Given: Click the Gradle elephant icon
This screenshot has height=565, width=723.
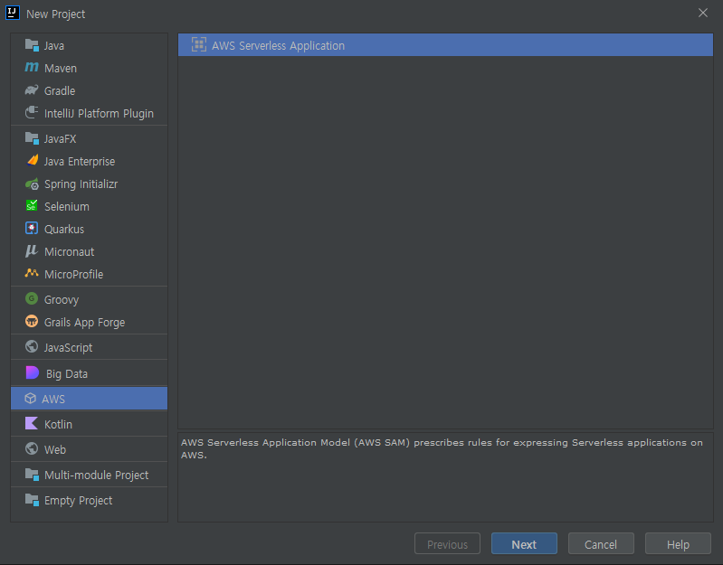Looking at the screenshot, I should click(x=32, y=89).
